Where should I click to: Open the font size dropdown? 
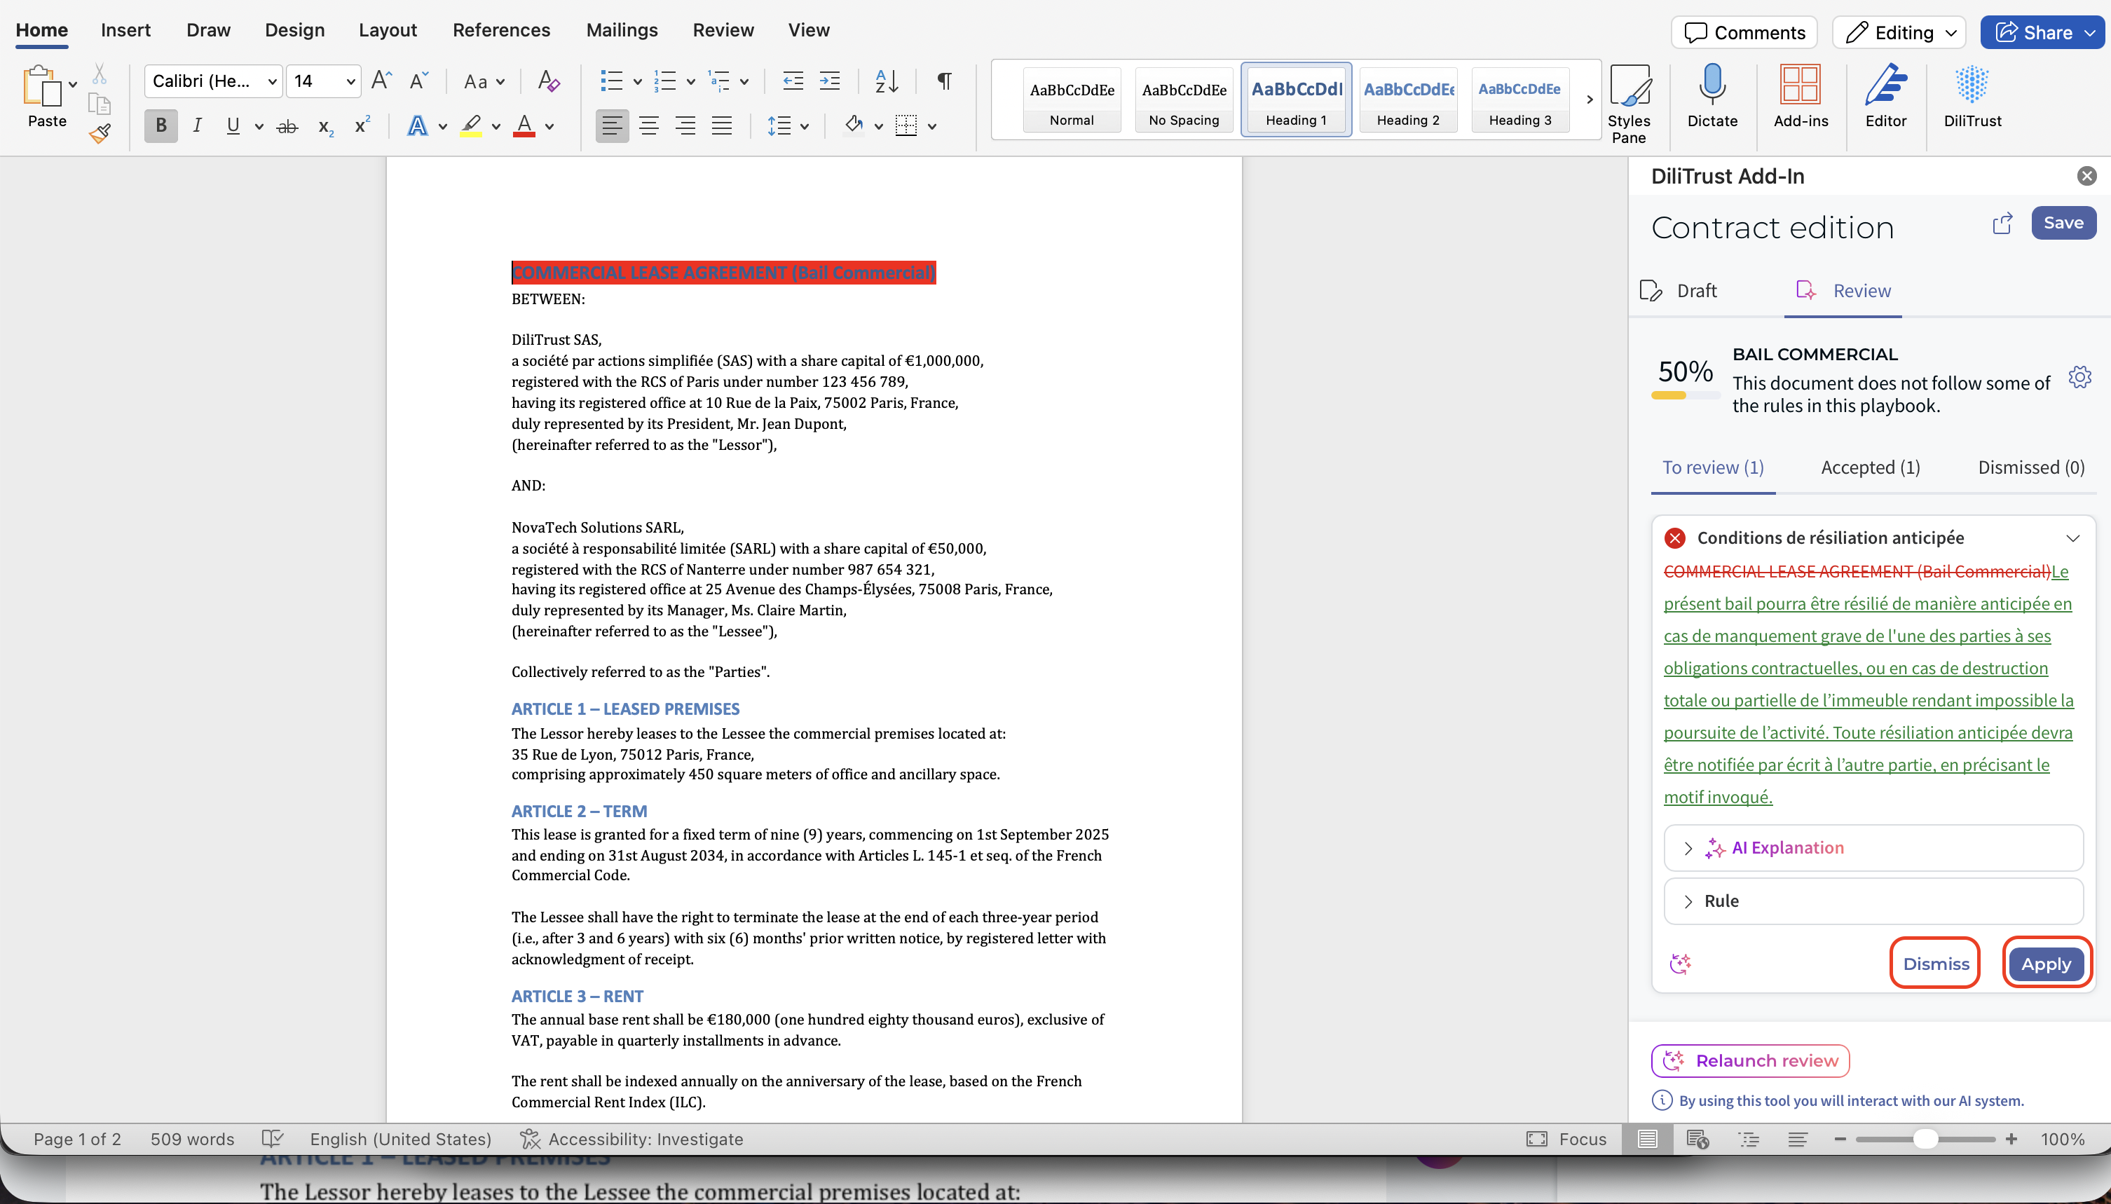[350, 81]
